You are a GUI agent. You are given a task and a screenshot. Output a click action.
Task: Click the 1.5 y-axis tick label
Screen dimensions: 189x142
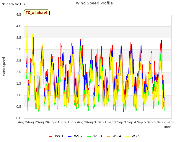19,83
